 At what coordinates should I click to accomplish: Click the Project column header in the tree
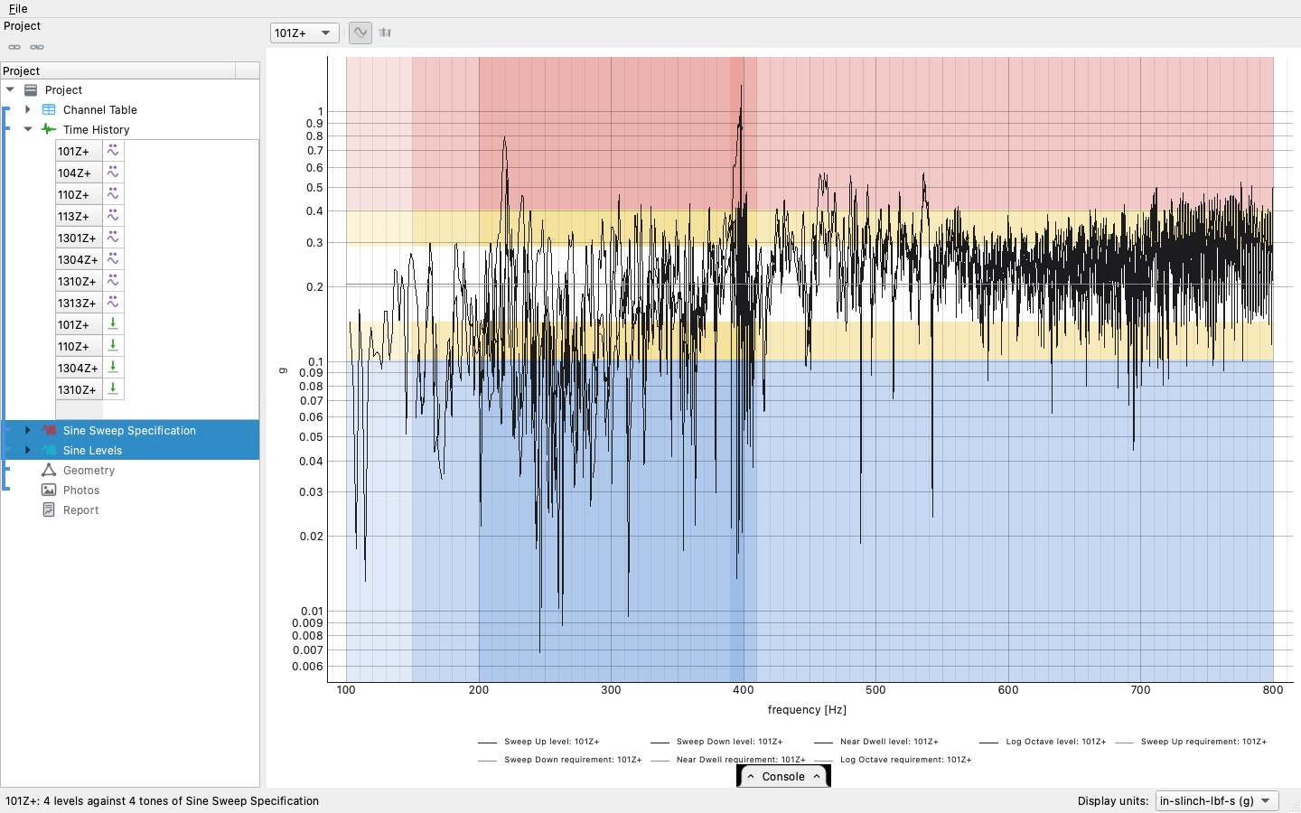[x=117, y=70]
